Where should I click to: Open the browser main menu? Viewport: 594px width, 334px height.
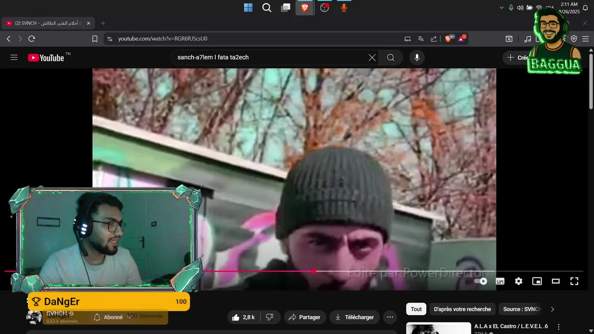point(587,39)
